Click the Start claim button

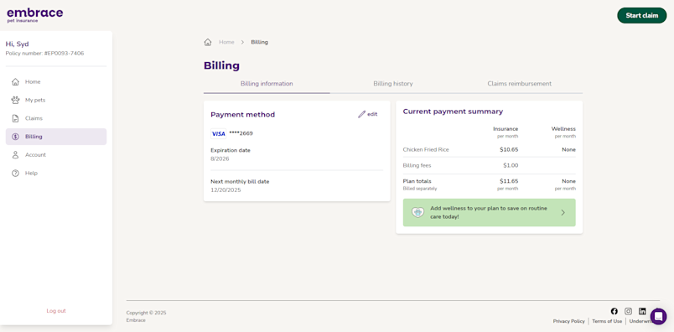642,15
